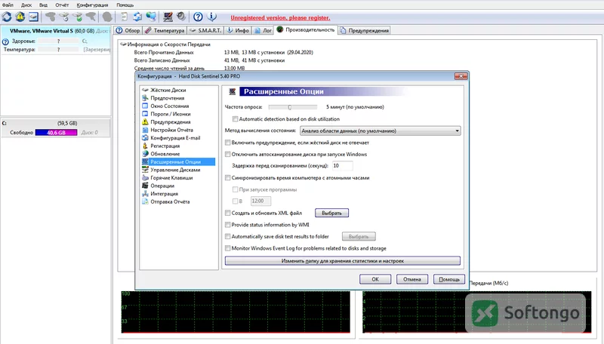Viewport: 604px width, 344px height.
Task: Open the Конфигурация menu
Action: point(92,5)
